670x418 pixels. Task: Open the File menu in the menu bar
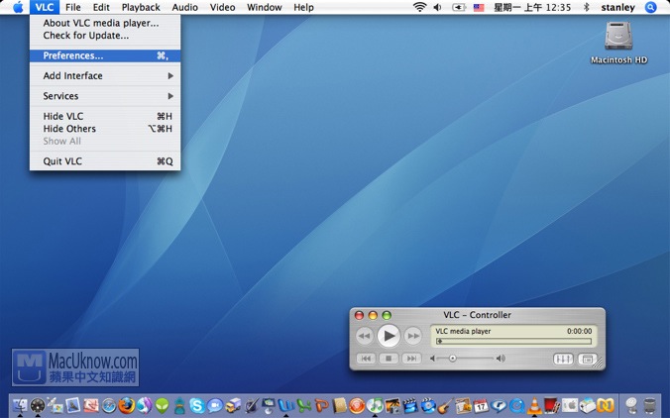[73, 7]
